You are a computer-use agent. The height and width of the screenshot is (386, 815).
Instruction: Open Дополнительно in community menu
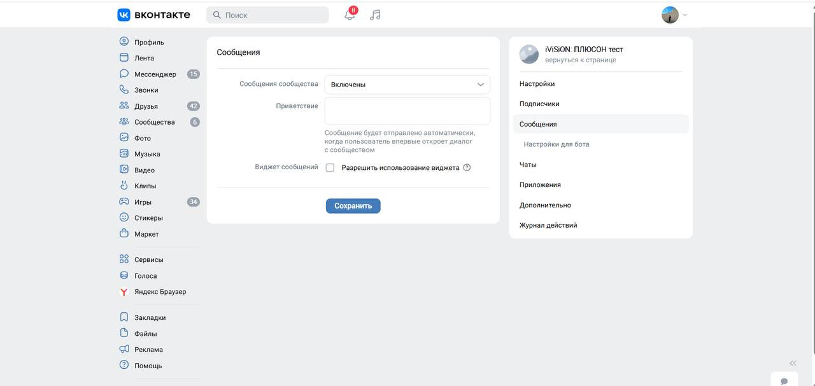[601, 205]
